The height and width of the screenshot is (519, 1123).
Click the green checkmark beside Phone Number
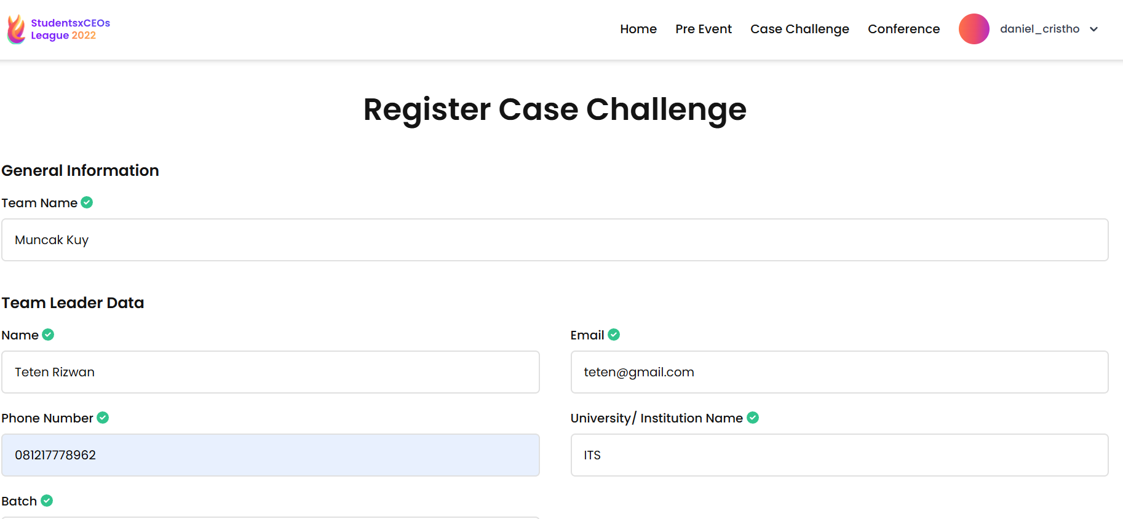[103, 418]
